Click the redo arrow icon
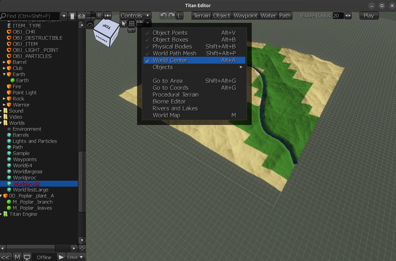Viewport: 396px width, 261px height. pos(171,15)
